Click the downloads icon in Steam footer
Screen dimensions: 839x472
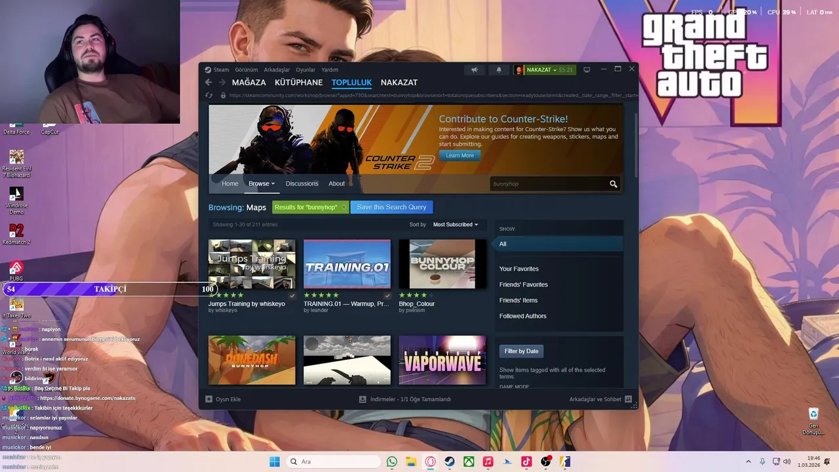pyautogui.click(x=362, y=399)
